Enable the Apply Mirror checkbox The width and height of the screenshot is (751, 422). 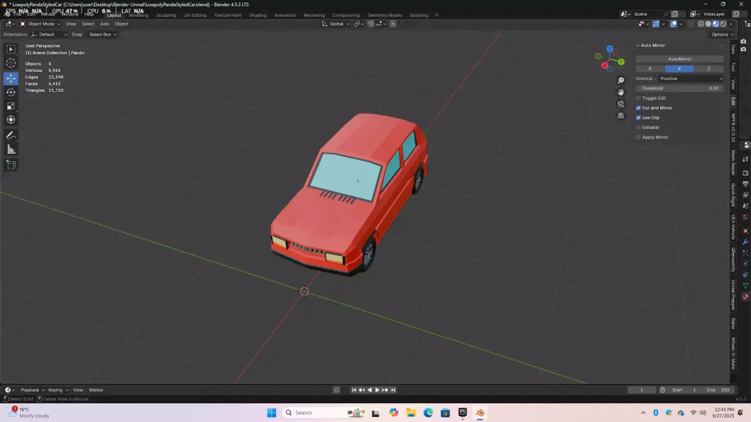coord(638,137)
